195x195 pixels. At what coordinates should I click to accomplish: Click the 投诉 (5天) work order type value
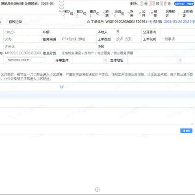click(124, 39)
